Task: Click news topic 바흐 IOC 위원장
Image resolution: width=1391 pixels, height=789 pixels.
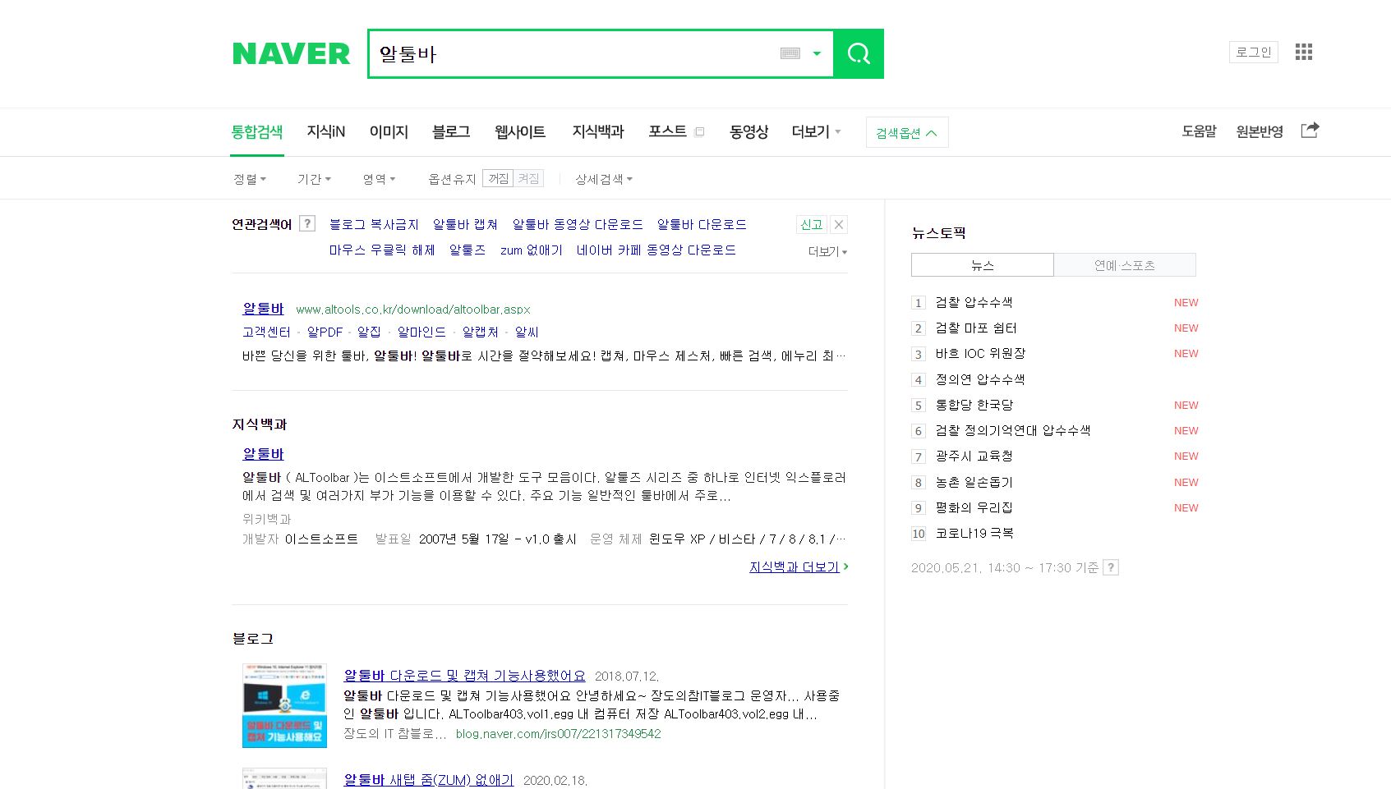Action: pos(980,353)
